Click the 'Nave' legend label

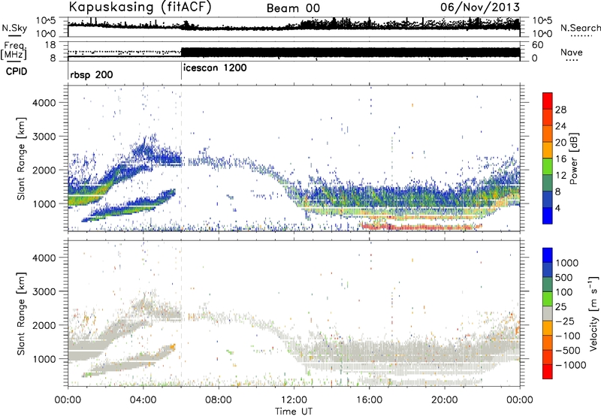click(572, 52)
